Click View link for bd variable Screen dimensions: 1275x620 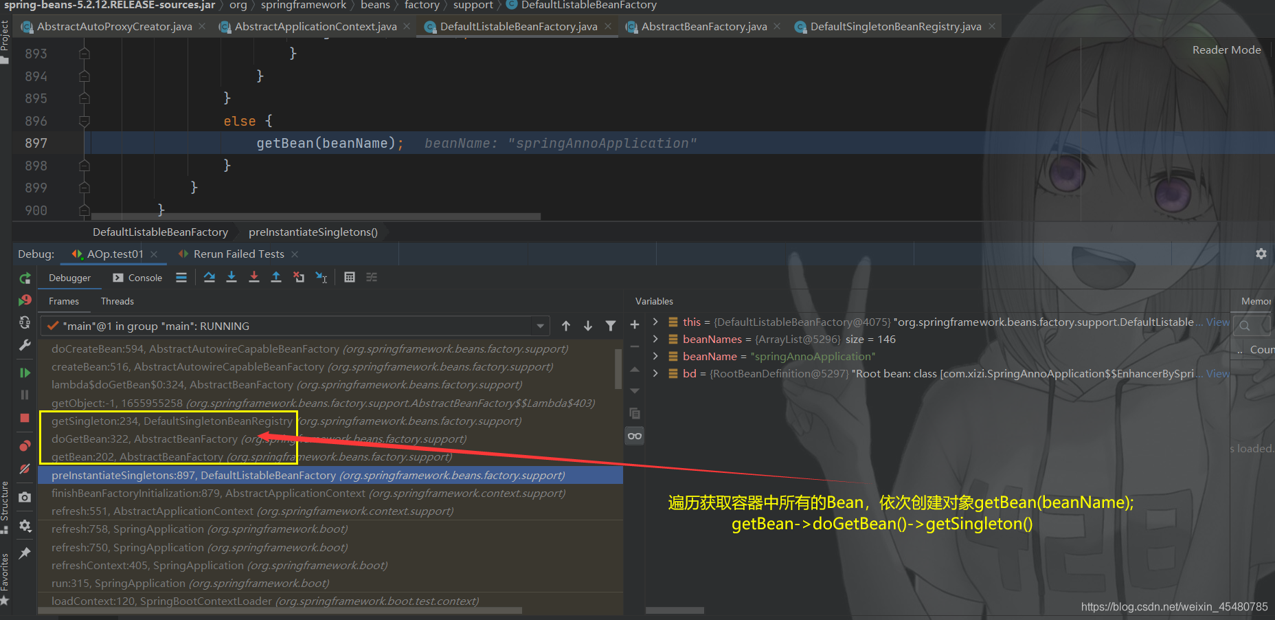coord(1217,373)
